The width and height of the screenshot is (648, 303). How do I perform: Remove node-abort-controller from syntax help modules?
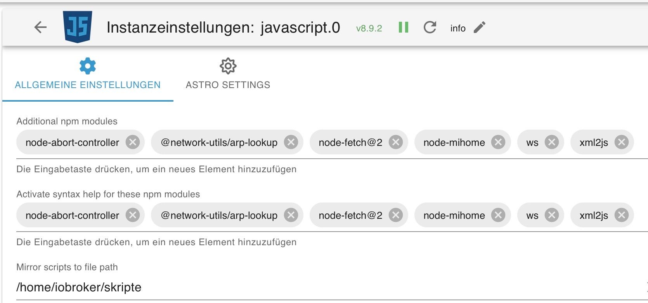(x=133, y=215)
